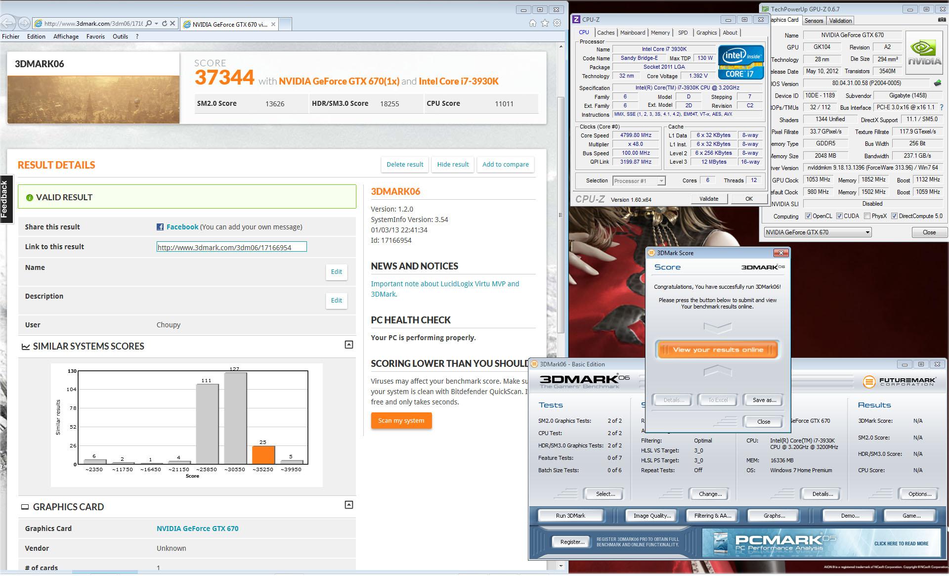The height and width of the screenshot is (576, 949).
Task: Click the orange Scan my system button
Action: coord(401,421)
